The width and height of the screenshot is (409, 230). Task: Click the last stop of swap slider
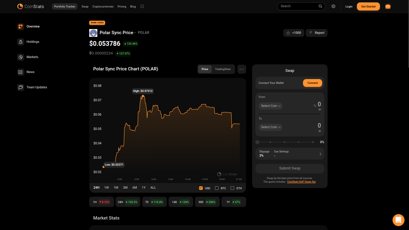pyautogui.click(x=313, y=142)
